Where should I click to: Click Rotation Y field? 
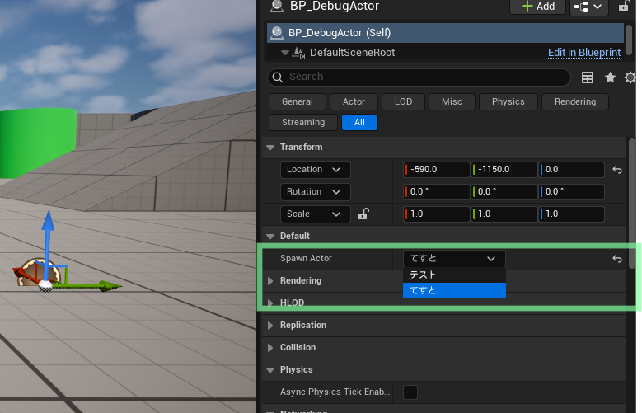pos(504,192)
